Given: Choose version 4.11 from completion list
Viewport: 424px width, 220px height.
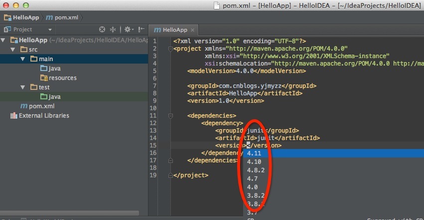Looking at the screenshot, I should [334, 153].
